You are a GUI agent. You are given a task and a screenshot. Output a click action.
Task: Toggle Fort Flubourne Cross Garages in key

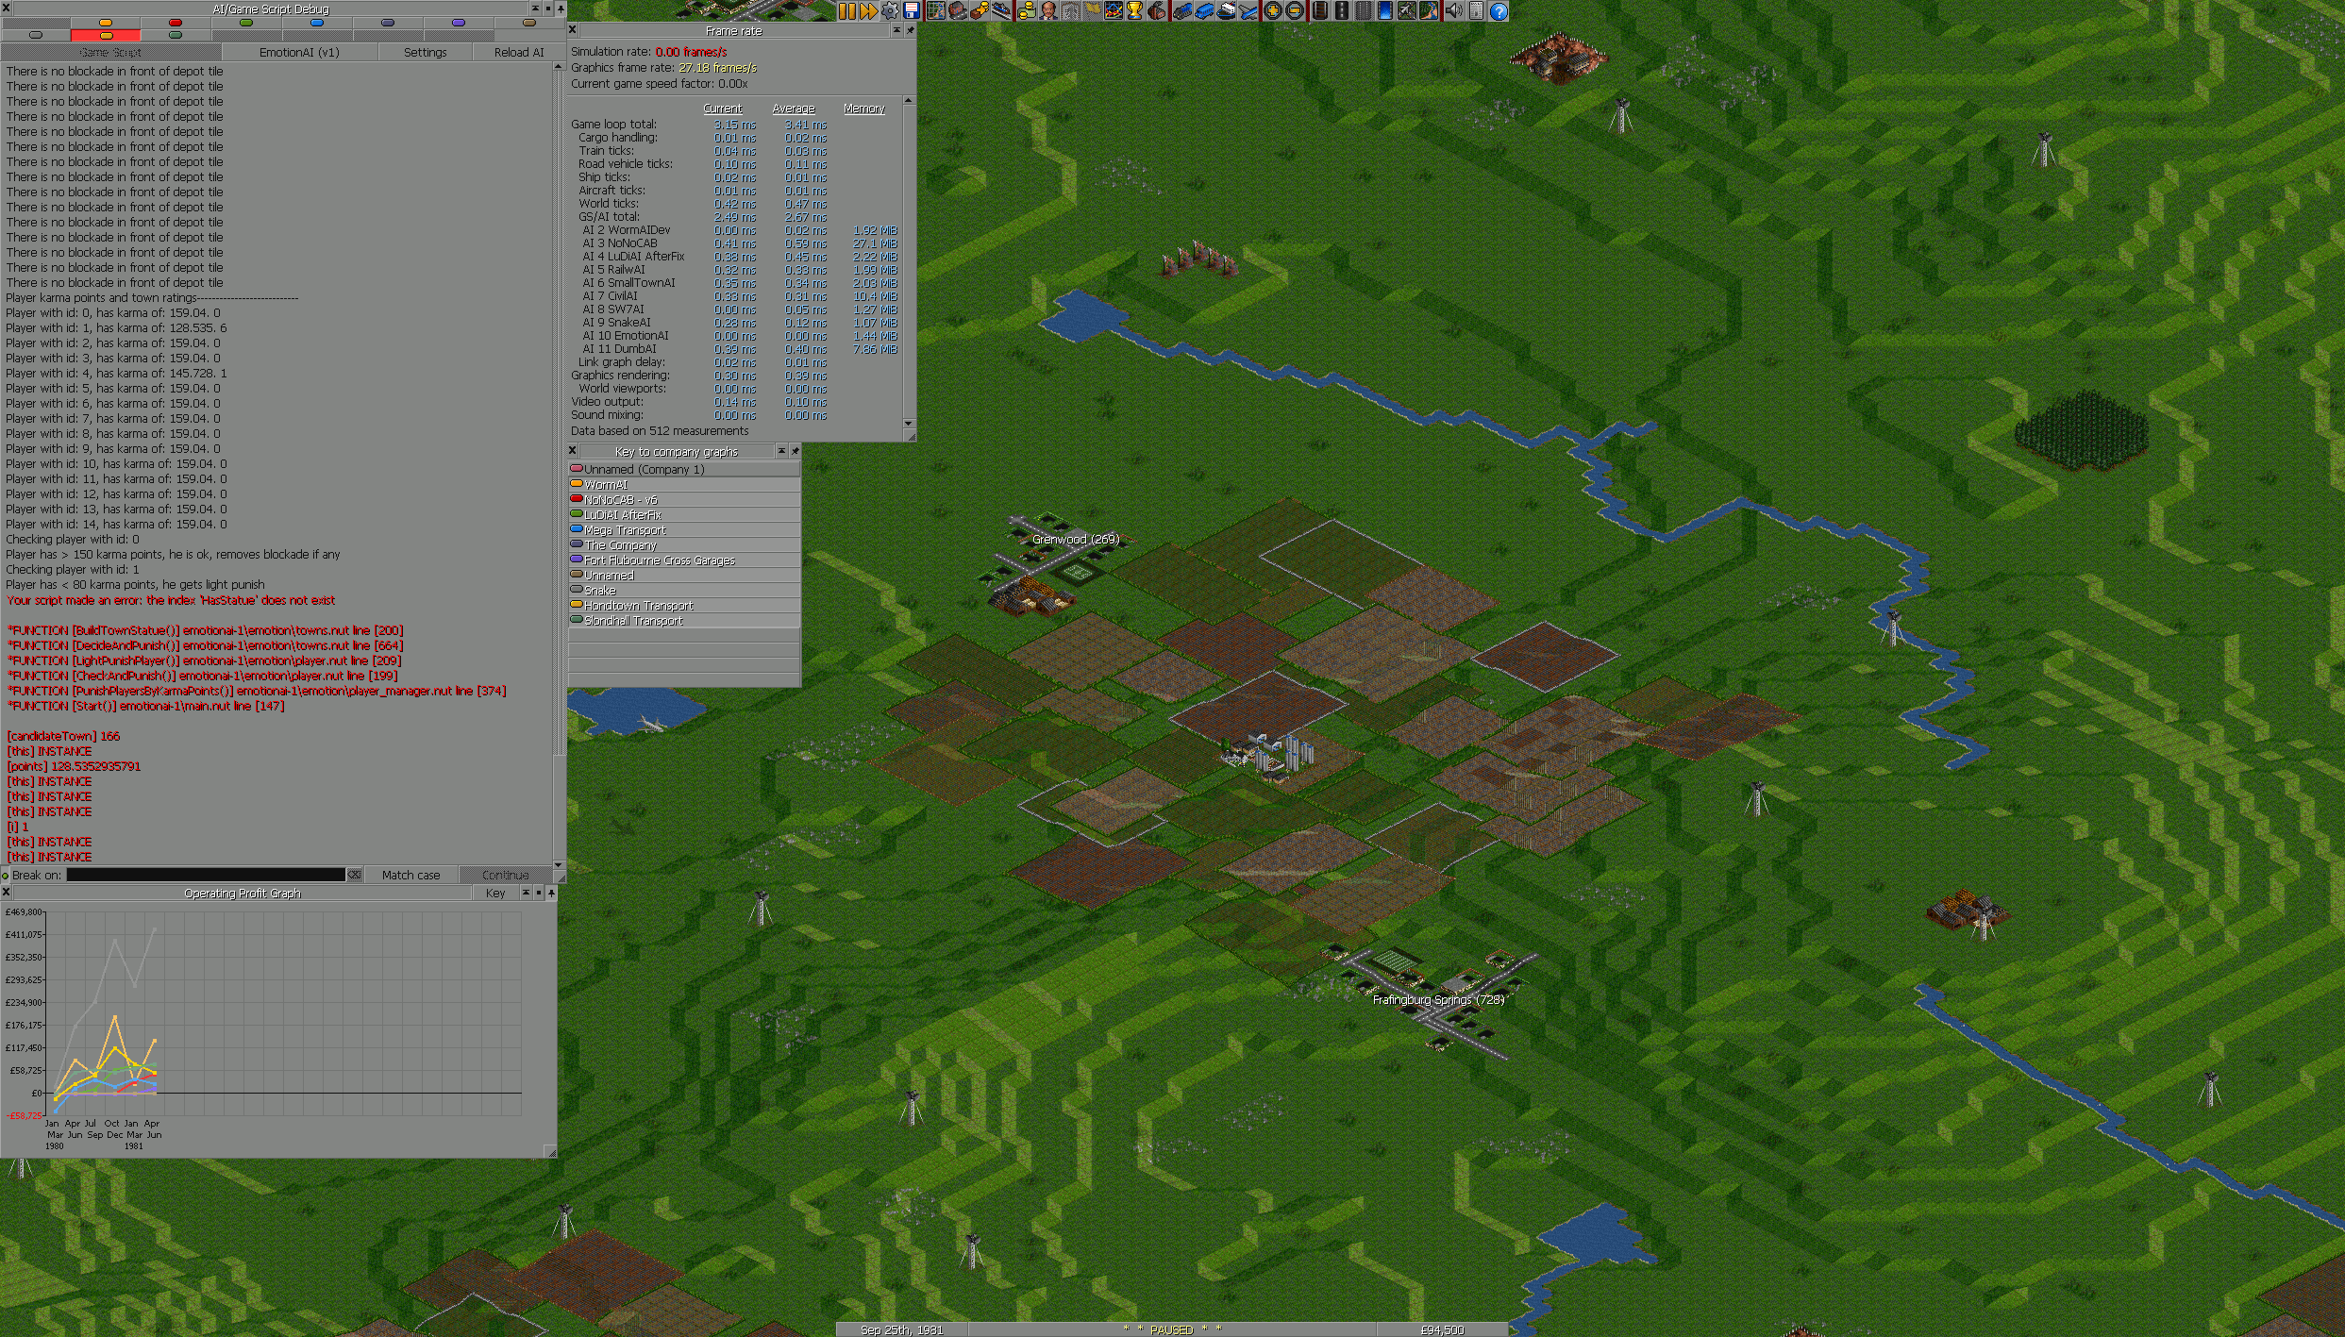(x=684, y=560)
